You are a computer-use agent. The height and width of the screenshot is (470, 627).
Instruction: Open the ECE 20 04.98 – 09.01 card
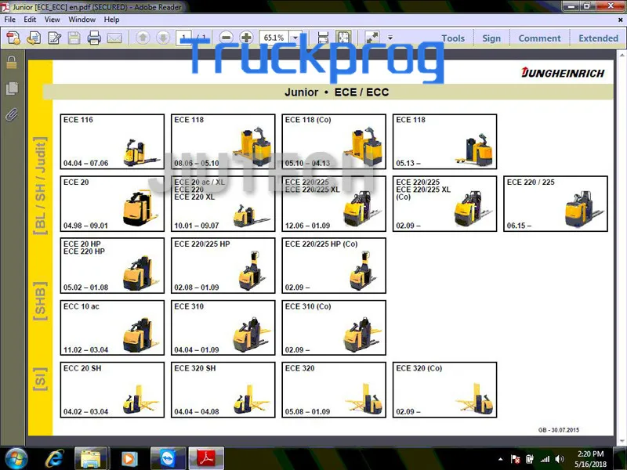click(x=112, y=204)
